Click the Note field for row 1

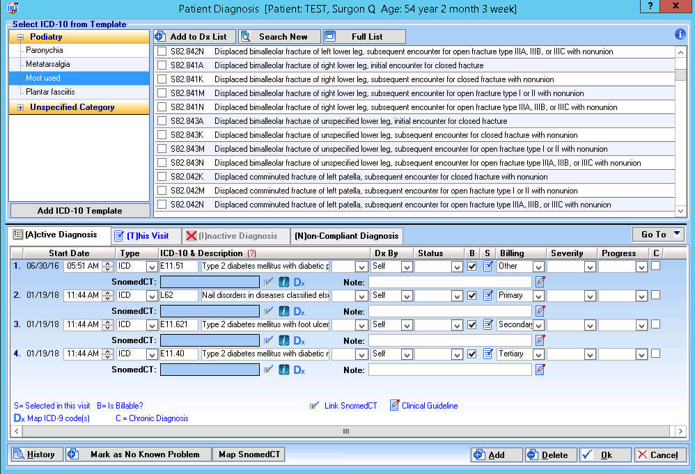(450, 282)
